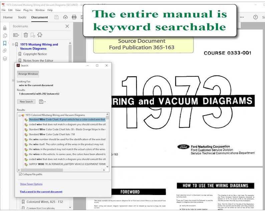Click the results list horizontal scrollbar
This screenshot has height=212, width=265.
pos(61,170)
